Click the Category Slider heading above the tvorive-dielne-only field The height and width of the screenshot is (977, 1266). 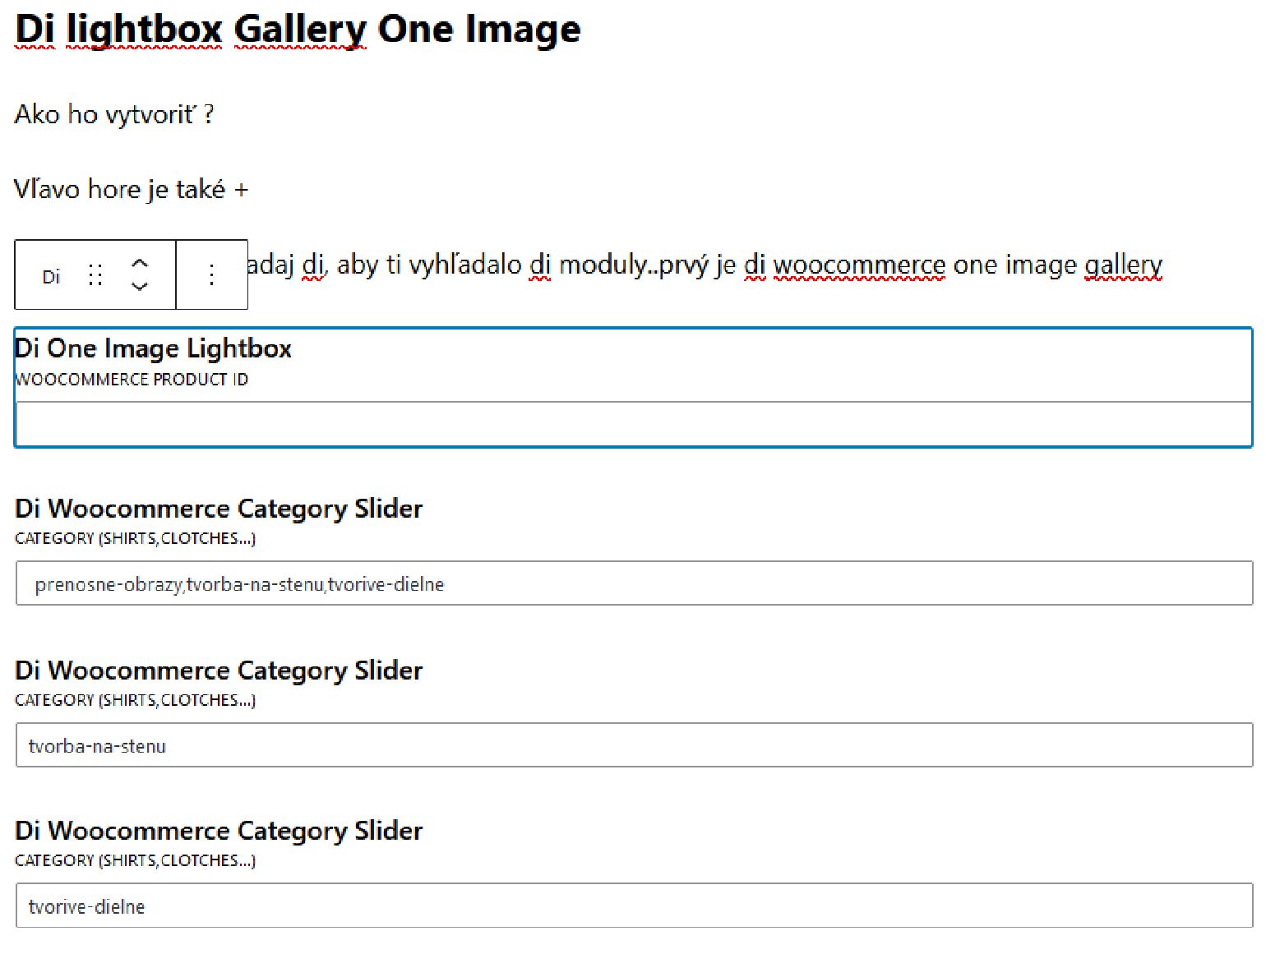click(x=219, y=831)
